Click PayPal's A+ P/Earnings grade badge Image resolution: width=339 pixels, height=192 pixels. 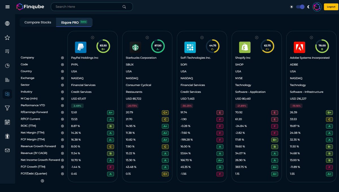[110, 112]
